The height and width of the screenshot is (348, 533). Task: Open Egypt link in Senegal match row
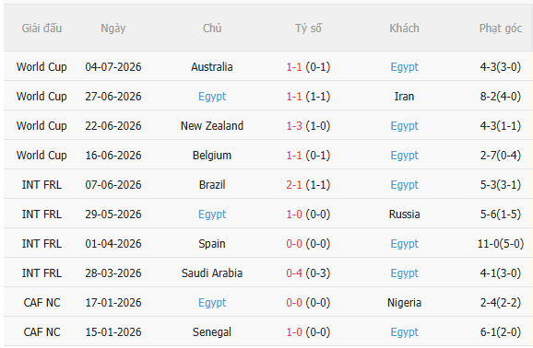coord(404,332)
